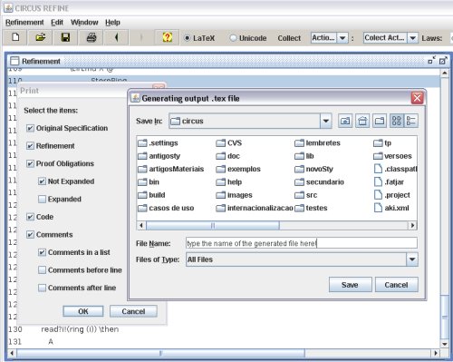The width and height of the screenshot is (453, 362).
Task: Switch the file chooser to Details view
Action: pos(411,121)
